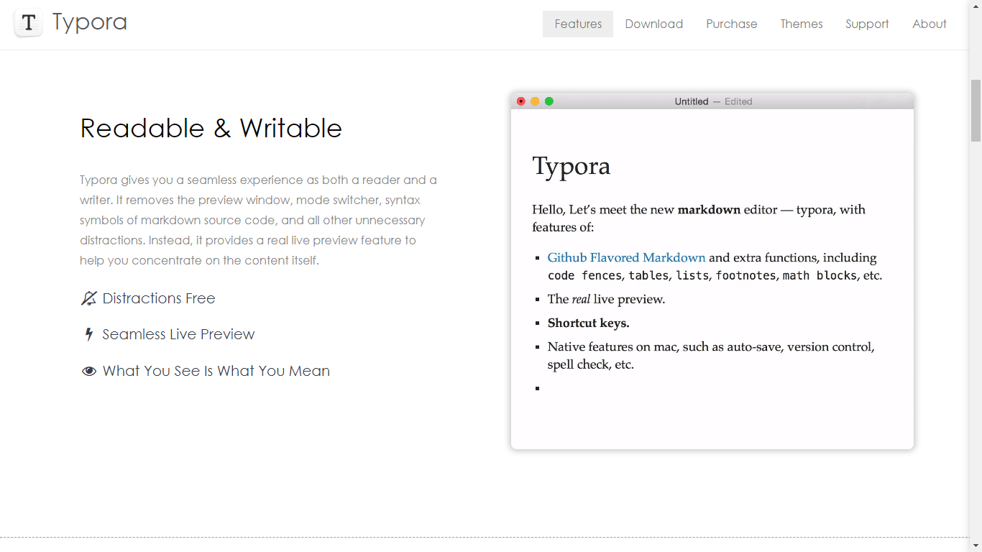Click the green zoom dot in demo window

(549, 101)
